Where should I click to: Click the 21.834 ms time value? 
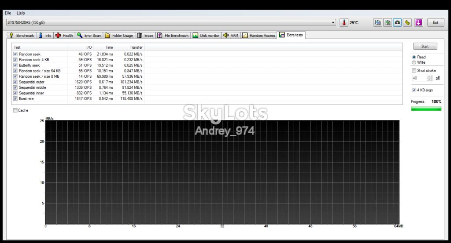pyautogui.click(x=105, y=54)
